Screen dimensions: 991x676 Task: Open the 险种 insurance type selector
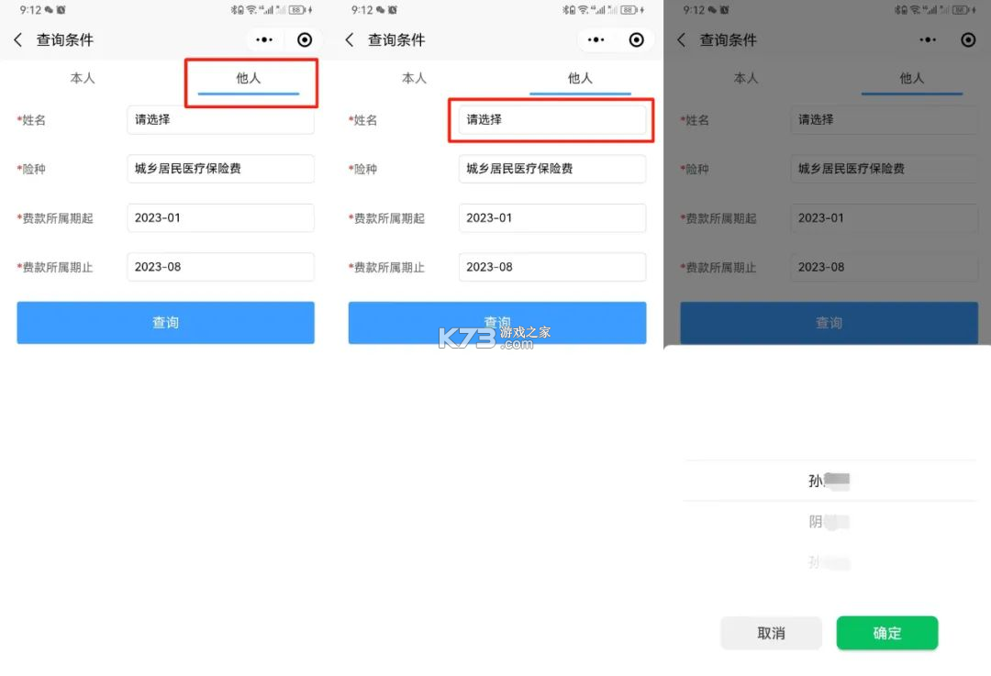[220, 169]
